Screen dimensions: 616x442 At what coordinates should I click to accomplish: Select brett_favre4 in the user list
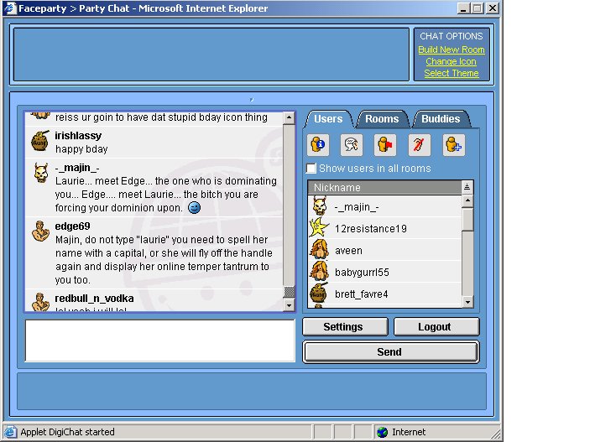385,294
